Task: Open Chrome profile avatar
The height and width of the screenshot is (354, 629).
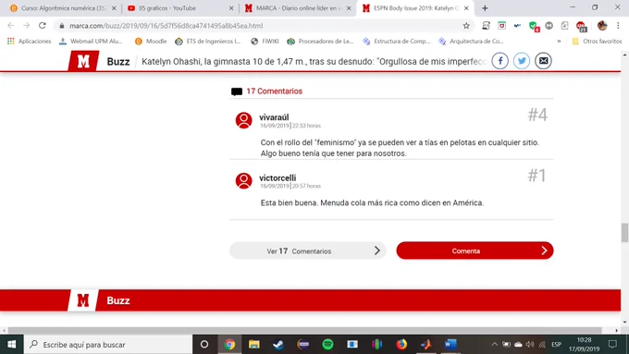Action: 602,26
